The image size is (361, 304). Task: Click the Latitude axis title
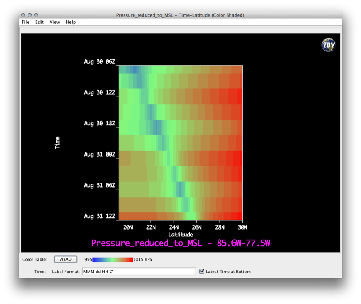point(180,235)
